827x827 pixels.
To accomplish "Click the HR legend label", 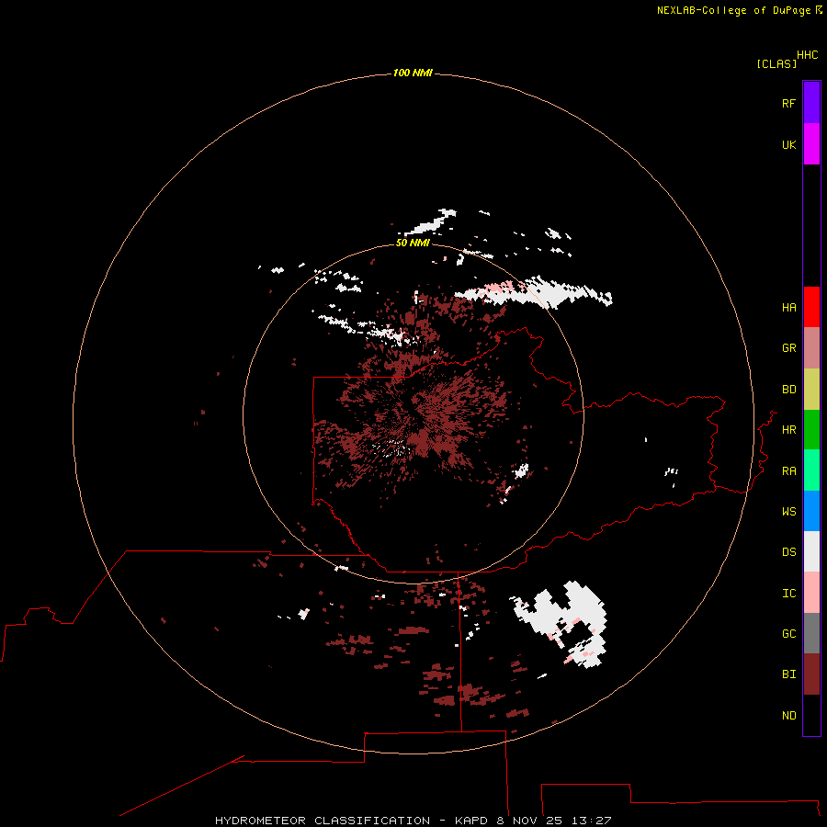I will 788,430.
